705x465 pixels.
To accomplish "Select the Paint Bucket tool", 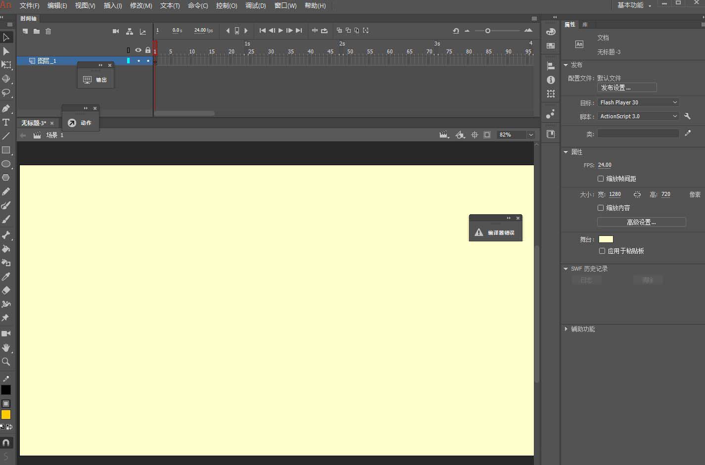I will [x=6, y=249].
